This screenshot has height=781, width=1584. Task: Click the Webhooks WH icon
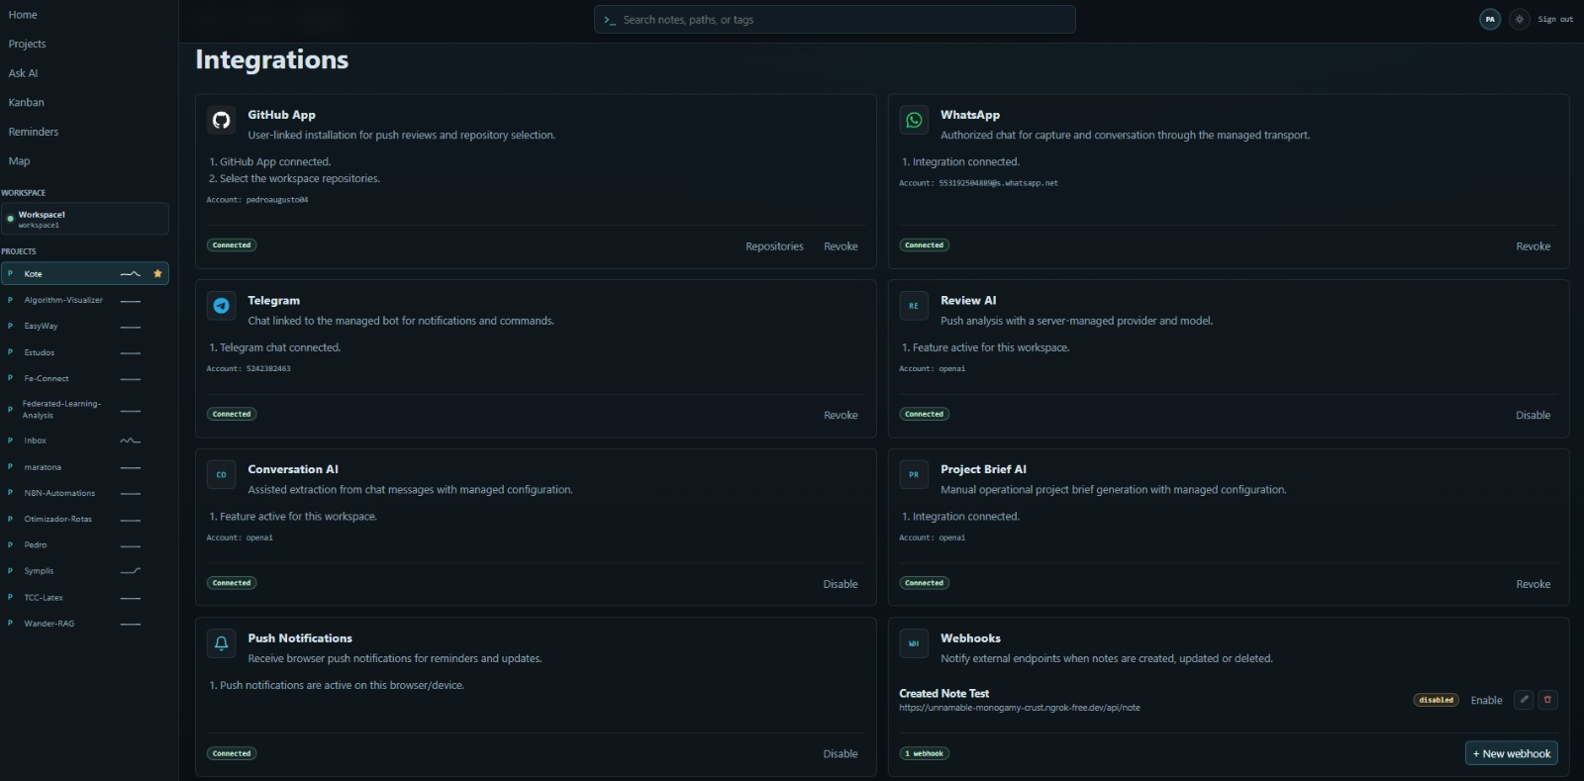(914, 643)
